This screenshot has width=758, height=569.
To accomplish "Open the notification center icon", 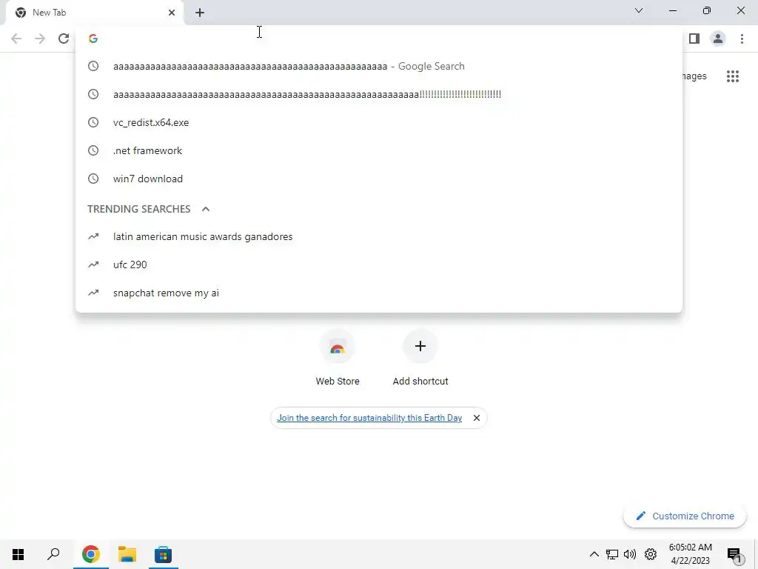I will [x=735, y=554].
